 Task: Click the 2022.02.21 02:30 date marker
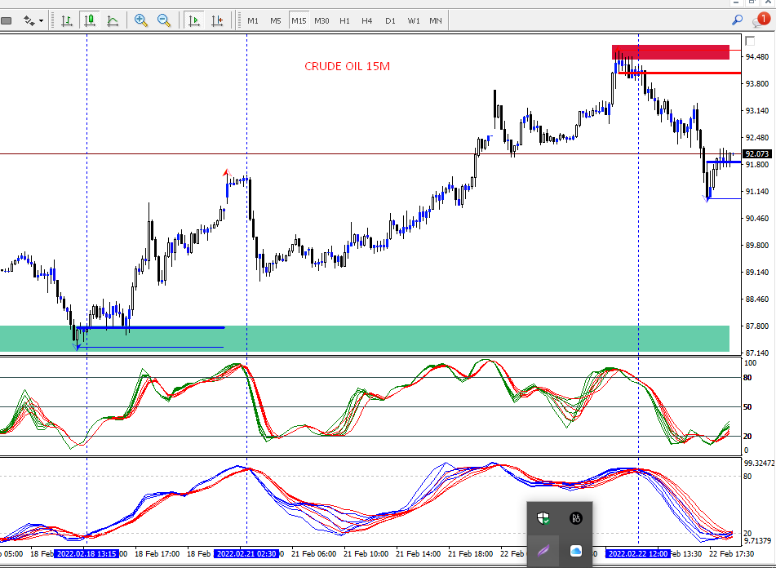pyautogui.click(x=246, y=553)
